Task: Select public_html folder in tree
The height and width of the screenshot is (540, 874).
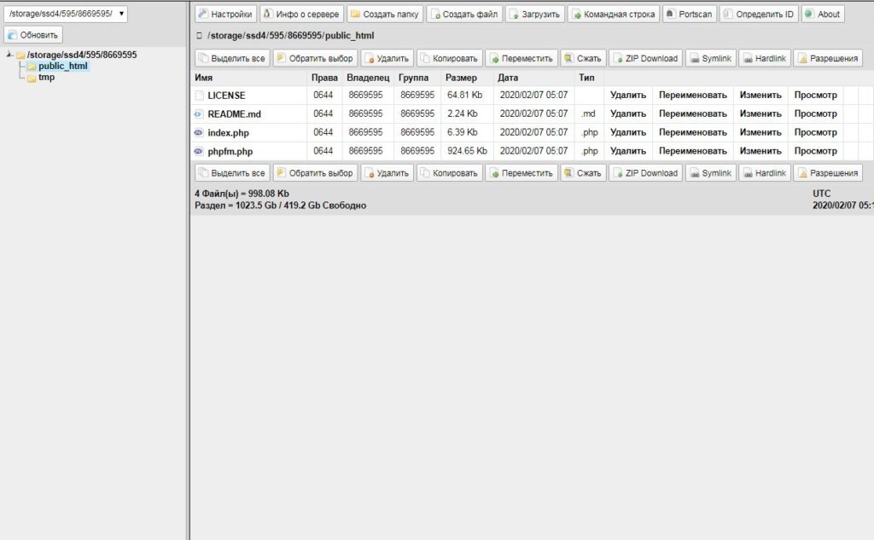Action: tap(63, 66)
